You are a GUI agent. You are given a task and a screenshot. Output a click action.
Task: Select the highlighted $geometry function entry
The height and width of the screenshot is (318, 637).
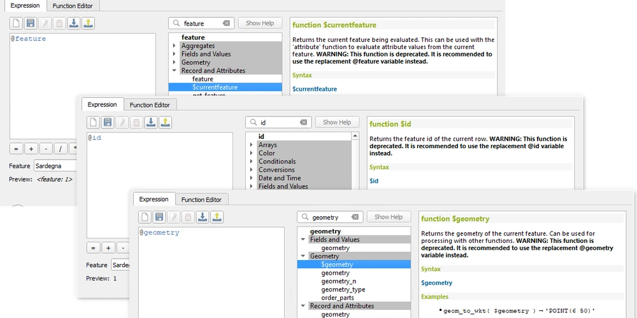coord(354,265)
